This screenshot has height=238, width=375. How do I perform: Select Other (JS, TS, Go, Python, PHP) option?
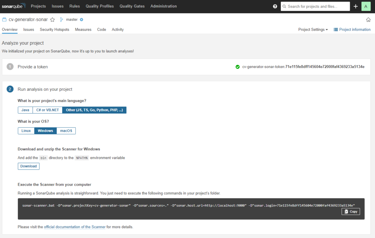[x=94, y=110]
